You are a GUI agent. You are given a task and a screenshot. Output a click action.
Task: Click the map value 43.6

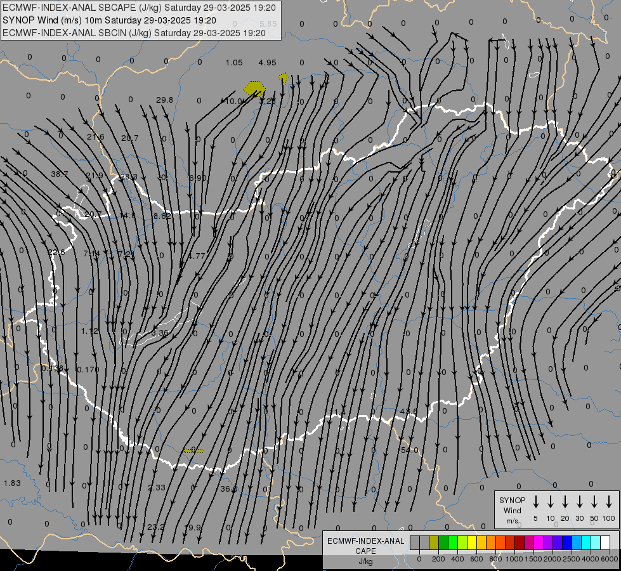coord(409,412)
